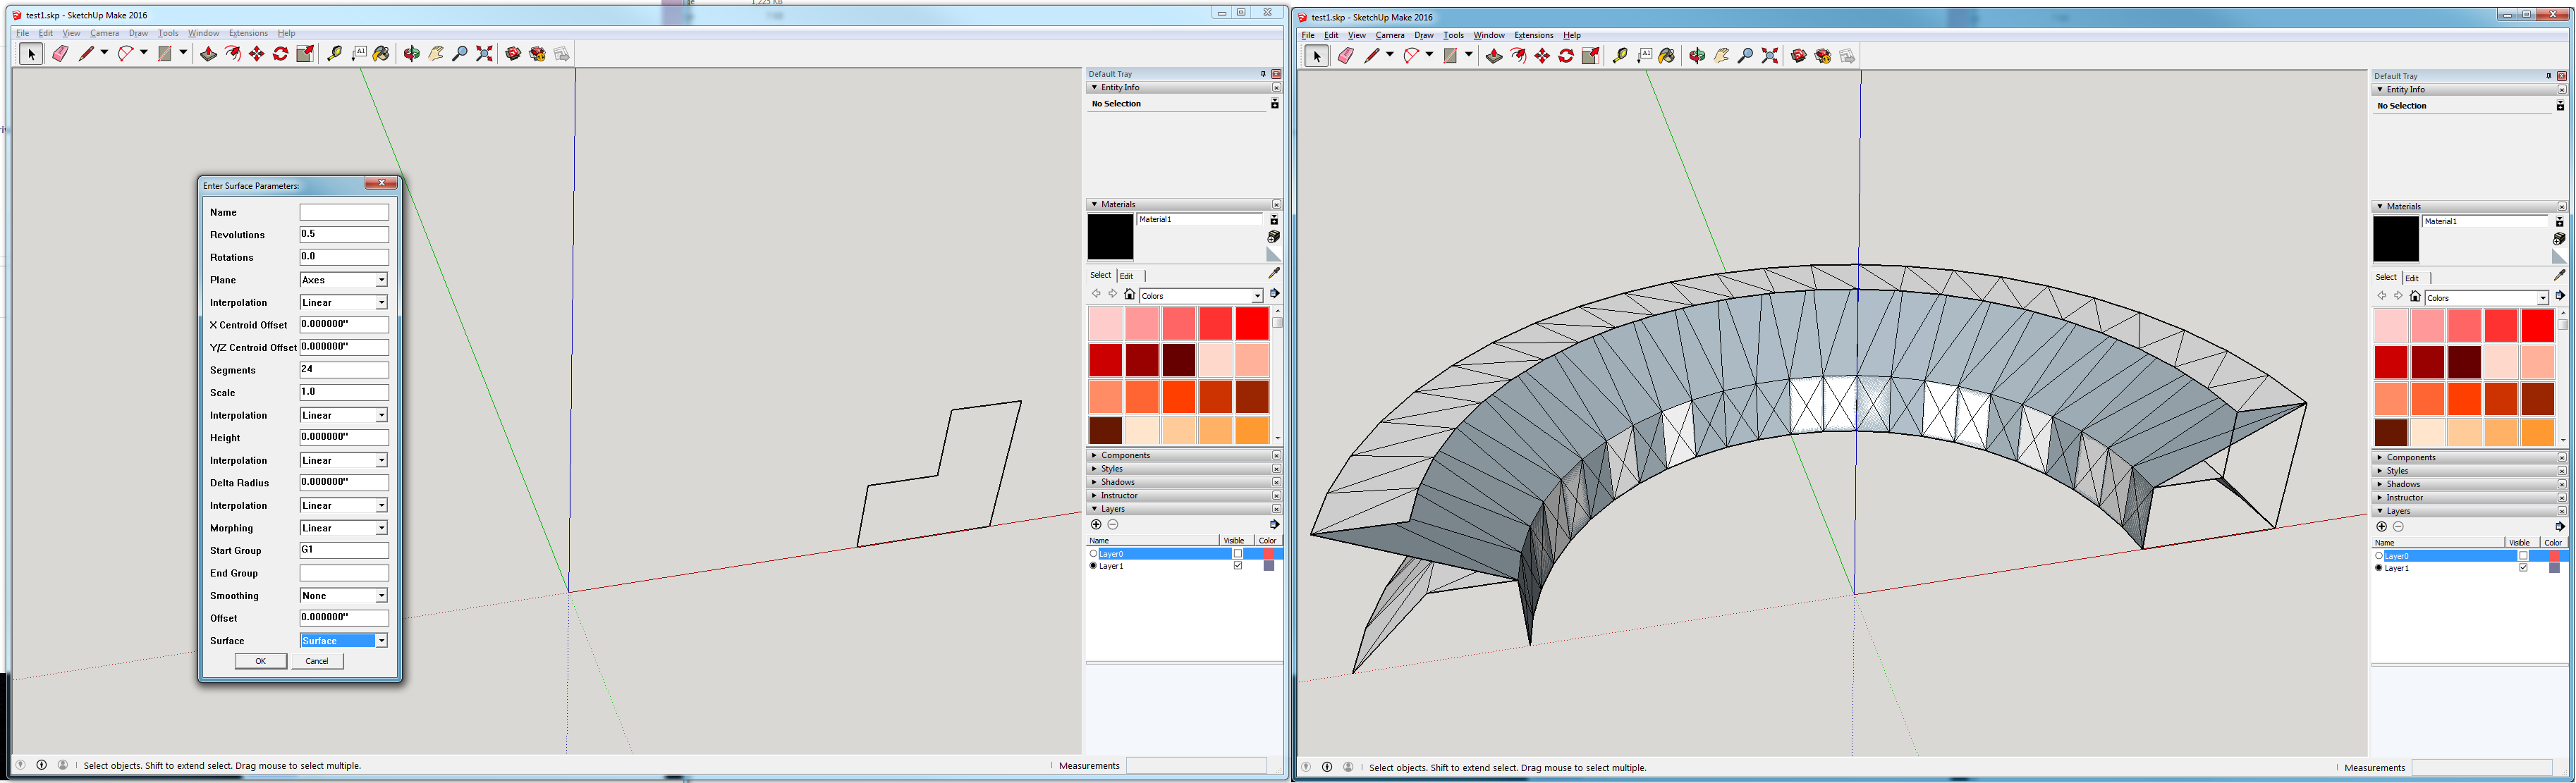
Task: Select the Push/Pull tool in left window
Action: point(208,54)
